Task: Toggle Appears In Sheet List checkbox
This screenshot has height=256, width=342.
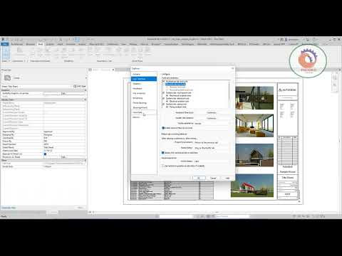Action: [45, 154]
